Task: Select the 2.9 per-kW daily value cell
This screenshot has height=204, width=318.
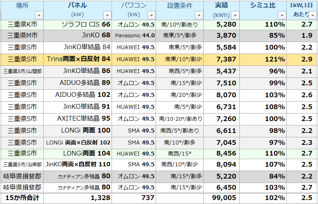Action: 302,60
